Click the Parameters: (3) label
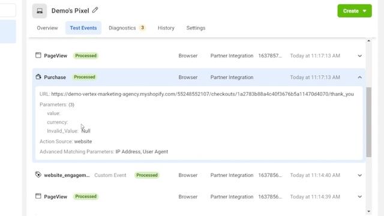This screenshot has height=216, width=384. (x=57, y=104)
